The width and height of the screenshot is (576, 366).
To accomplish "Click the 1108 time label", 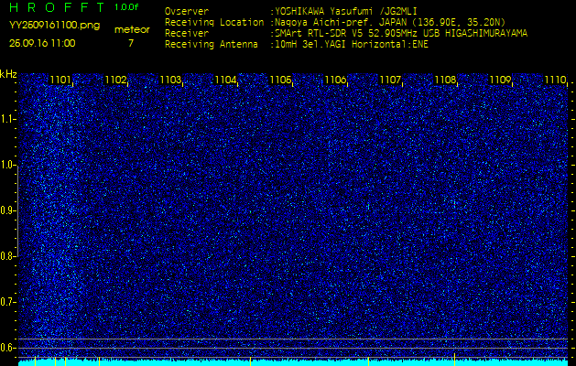I will pos(445,81).
